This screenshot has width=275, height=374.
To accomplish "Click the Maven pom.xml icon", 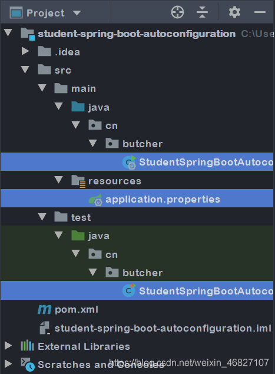I will point(44,310).
